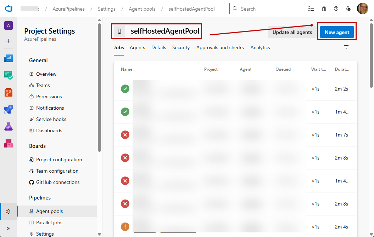Click the Queued column header

[283, 69]
